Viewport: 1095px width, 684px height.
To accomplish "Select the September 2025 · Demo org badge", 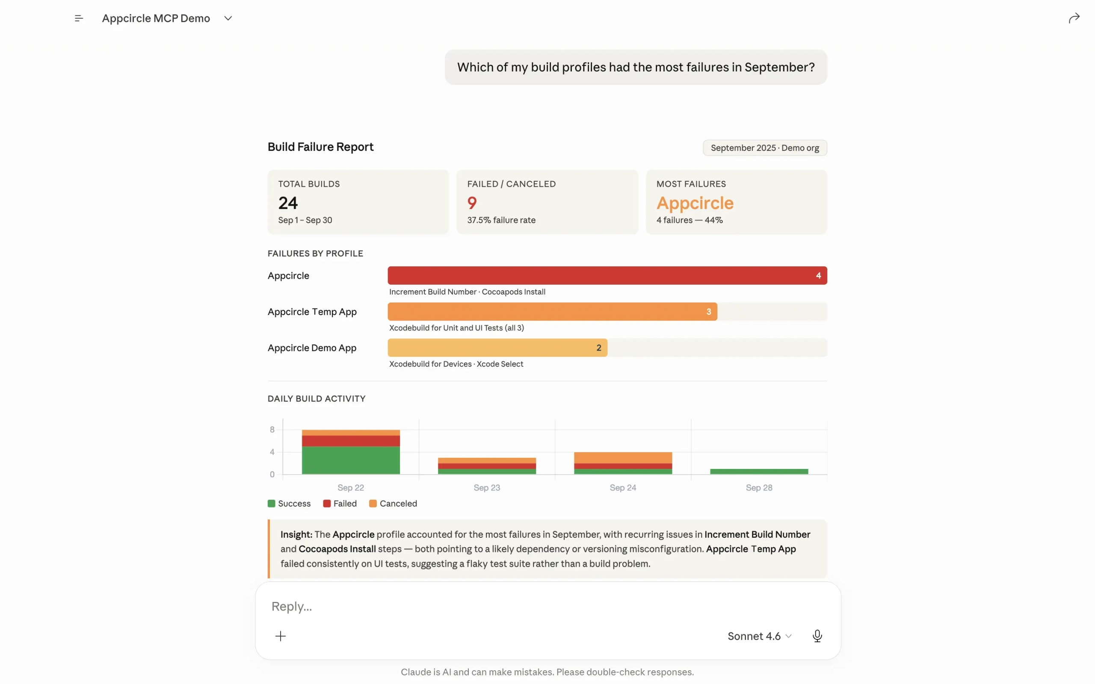I will 765,148.
